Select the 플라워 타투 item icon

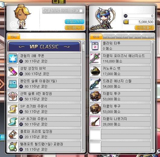click(95, 46)
